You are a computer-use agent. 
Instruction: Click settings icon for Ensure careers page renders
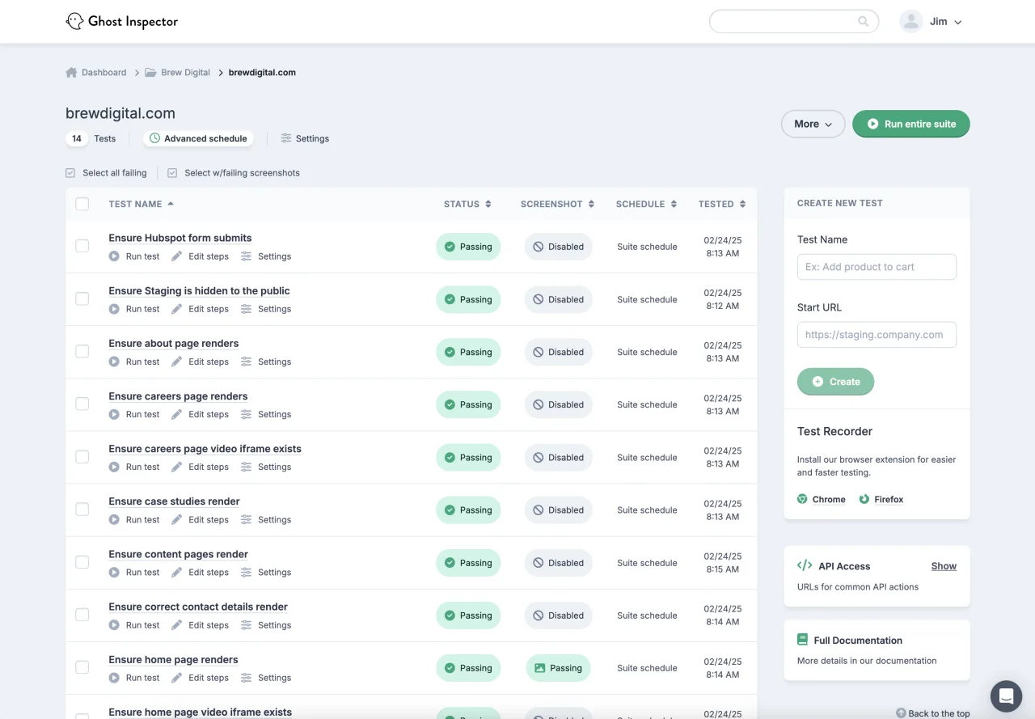click(x=246, y=414)
